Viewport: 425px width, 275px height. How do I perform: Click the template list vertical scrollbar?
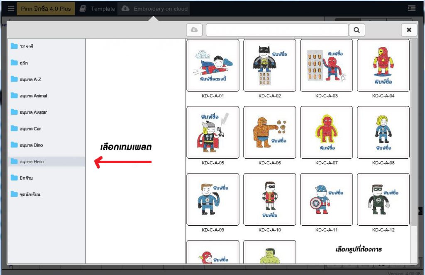click(x=414, y=133)
